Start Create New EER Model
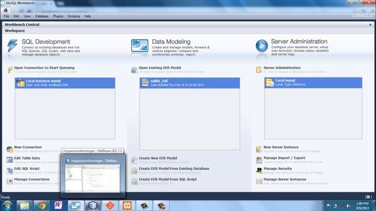This screenshot has height=211, width=376. pyautogui.click(x=158, y=158)
